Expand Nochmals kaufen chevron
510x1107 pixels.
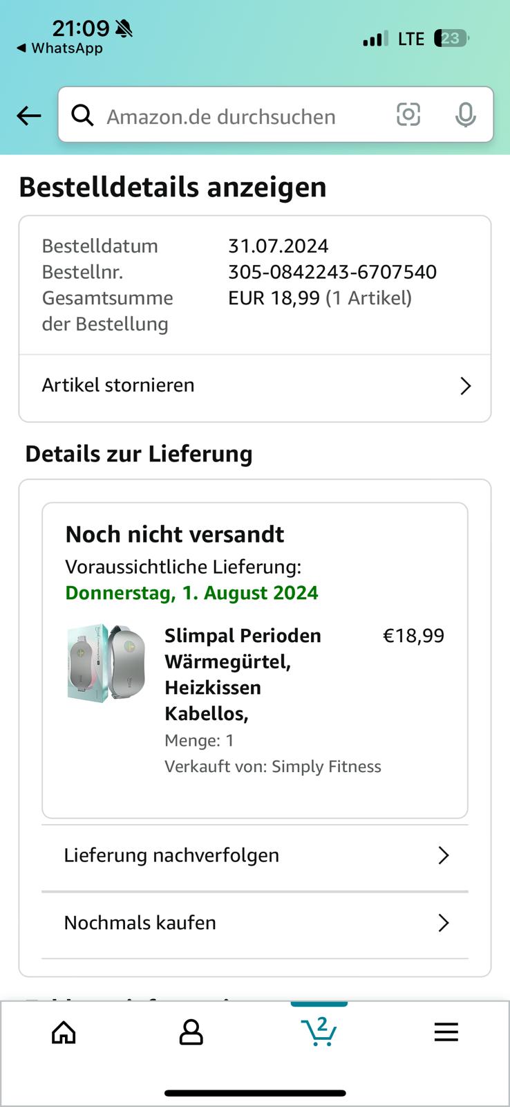pos(444,923)
